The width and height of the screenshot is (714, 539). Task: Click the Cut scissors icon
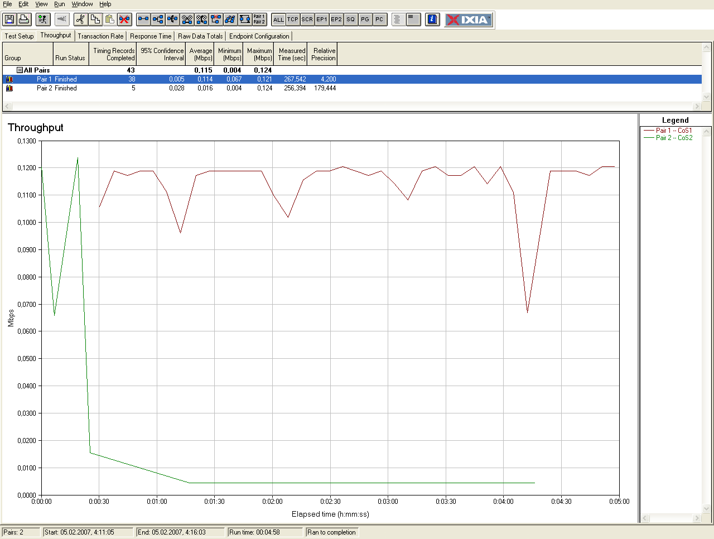(x=81, y=20)
